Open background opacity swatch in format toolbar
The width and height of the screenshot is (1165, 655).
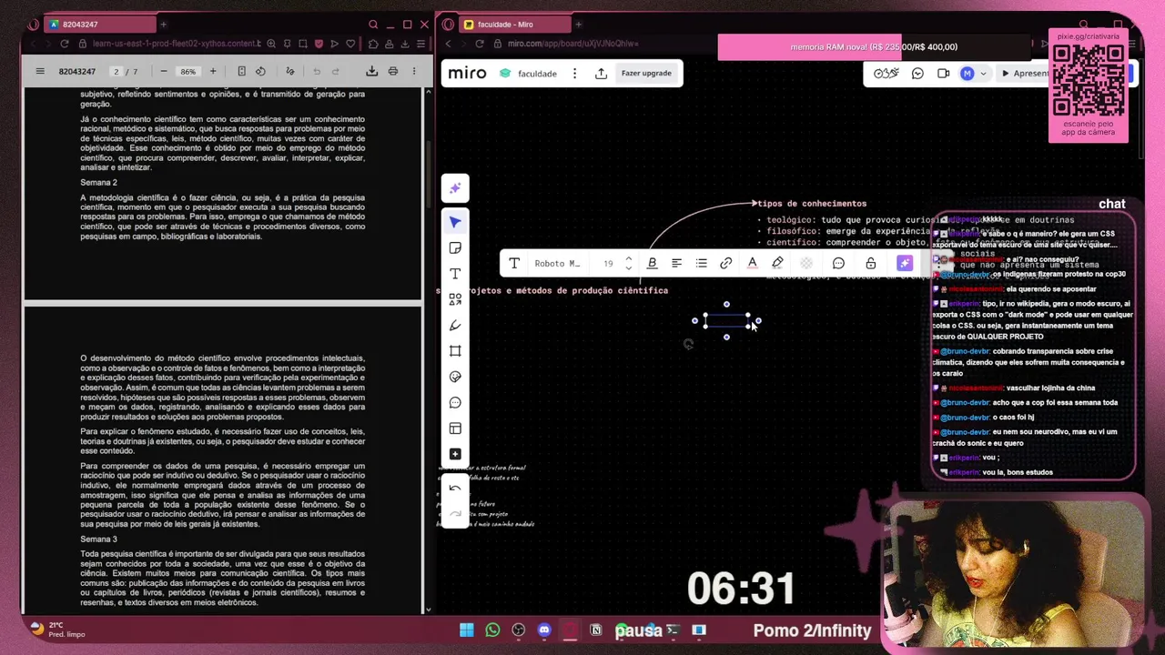(x=806, y=263)
